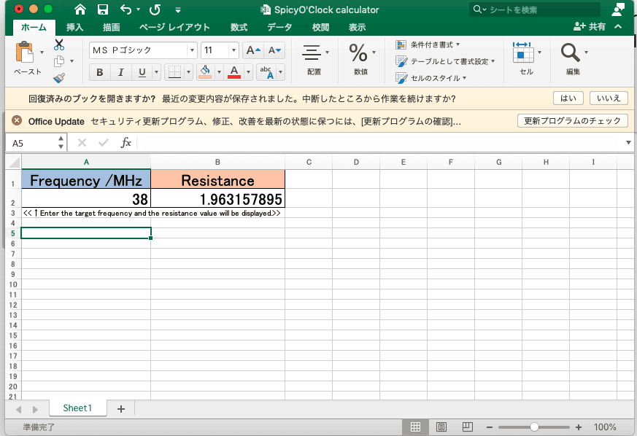Expand the fill color dropdown arrow
The image size is (637, 436).
click(219, 72)
